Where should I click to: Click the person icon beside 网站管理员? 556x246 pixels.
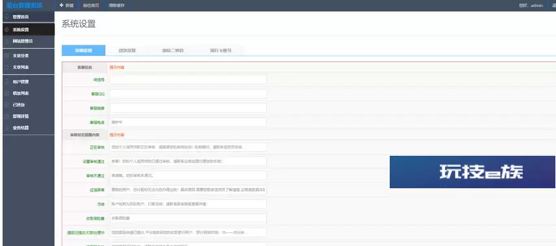(x=6, y=41)
